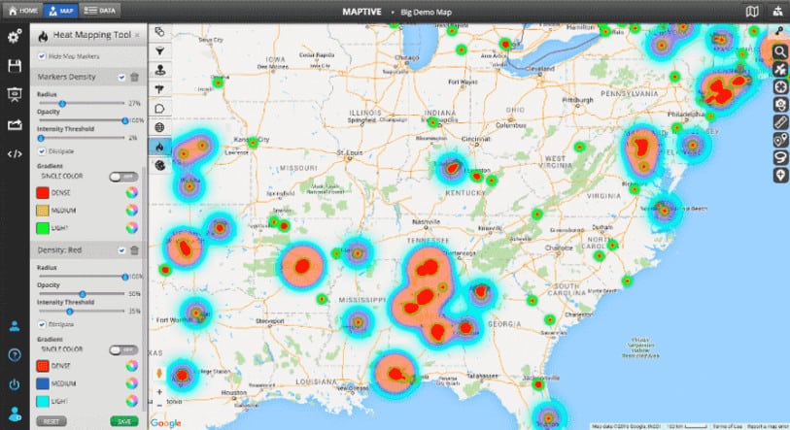Open the settings gears icon
Viewport: 790px width, 430px height.
[14, 37]
